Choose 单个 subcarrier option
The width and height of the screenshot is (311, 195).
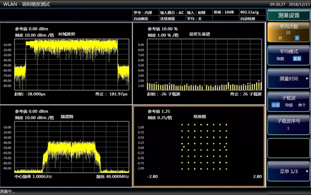302,105
